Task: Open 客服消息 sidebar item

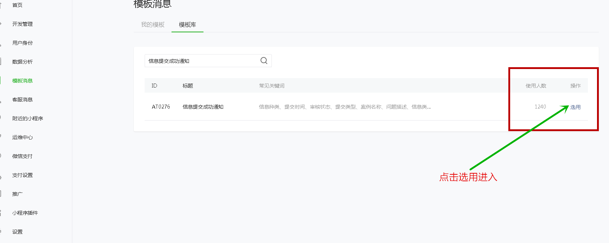Action: (x=22, y=100)
